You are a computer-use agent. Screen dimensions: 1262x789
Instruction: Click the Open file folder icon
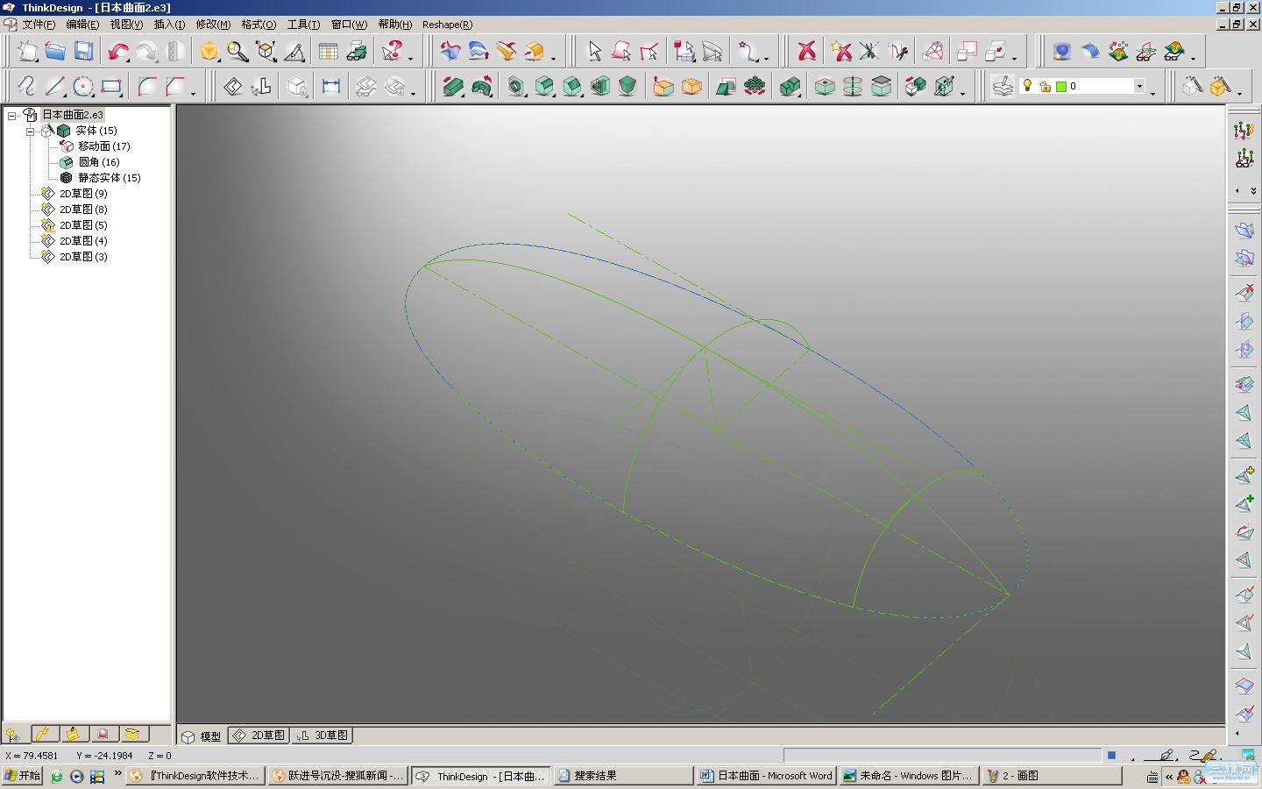pos(55,52)
